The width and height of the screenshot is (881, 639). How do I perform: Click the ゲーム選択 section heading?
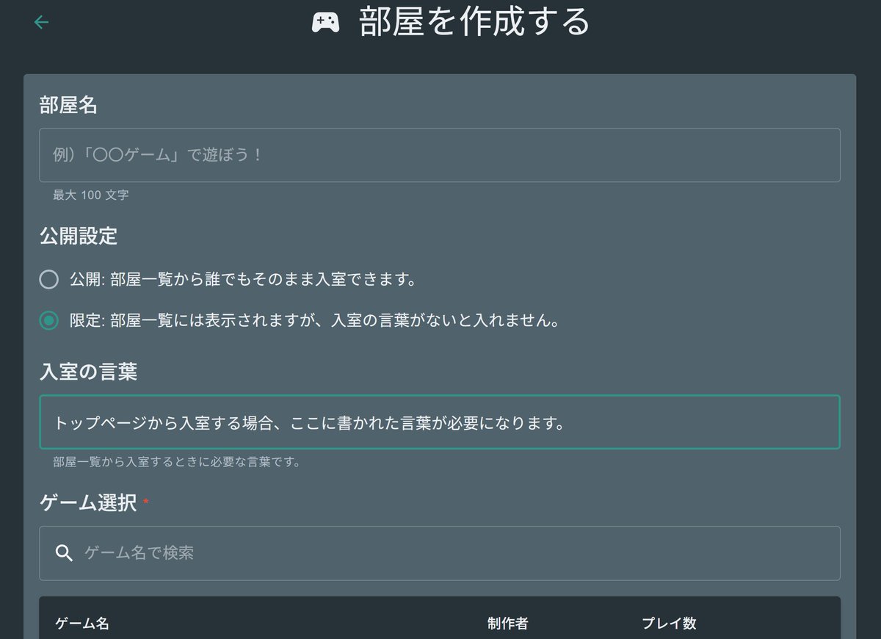[x=88, y=503]
